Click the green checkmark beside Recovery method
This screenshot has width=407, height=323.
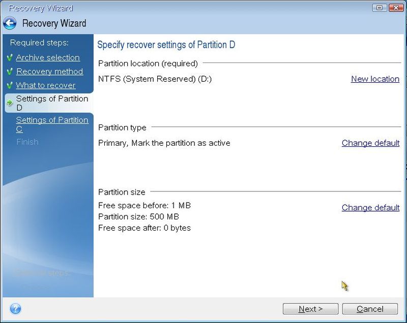[10, 72]
